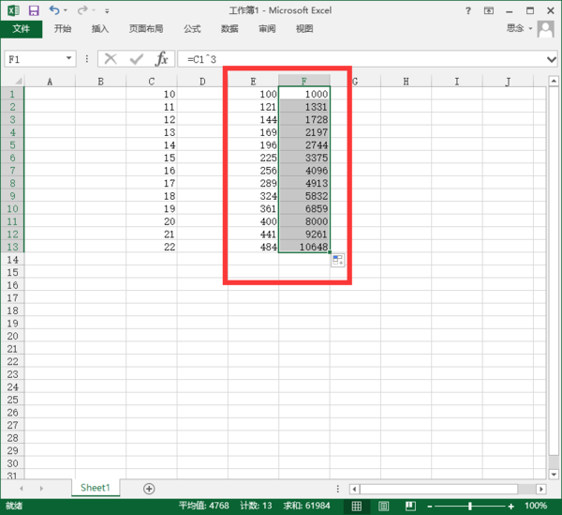
Task: Click the Enter checkmark in formula bar
Action: 136,58
